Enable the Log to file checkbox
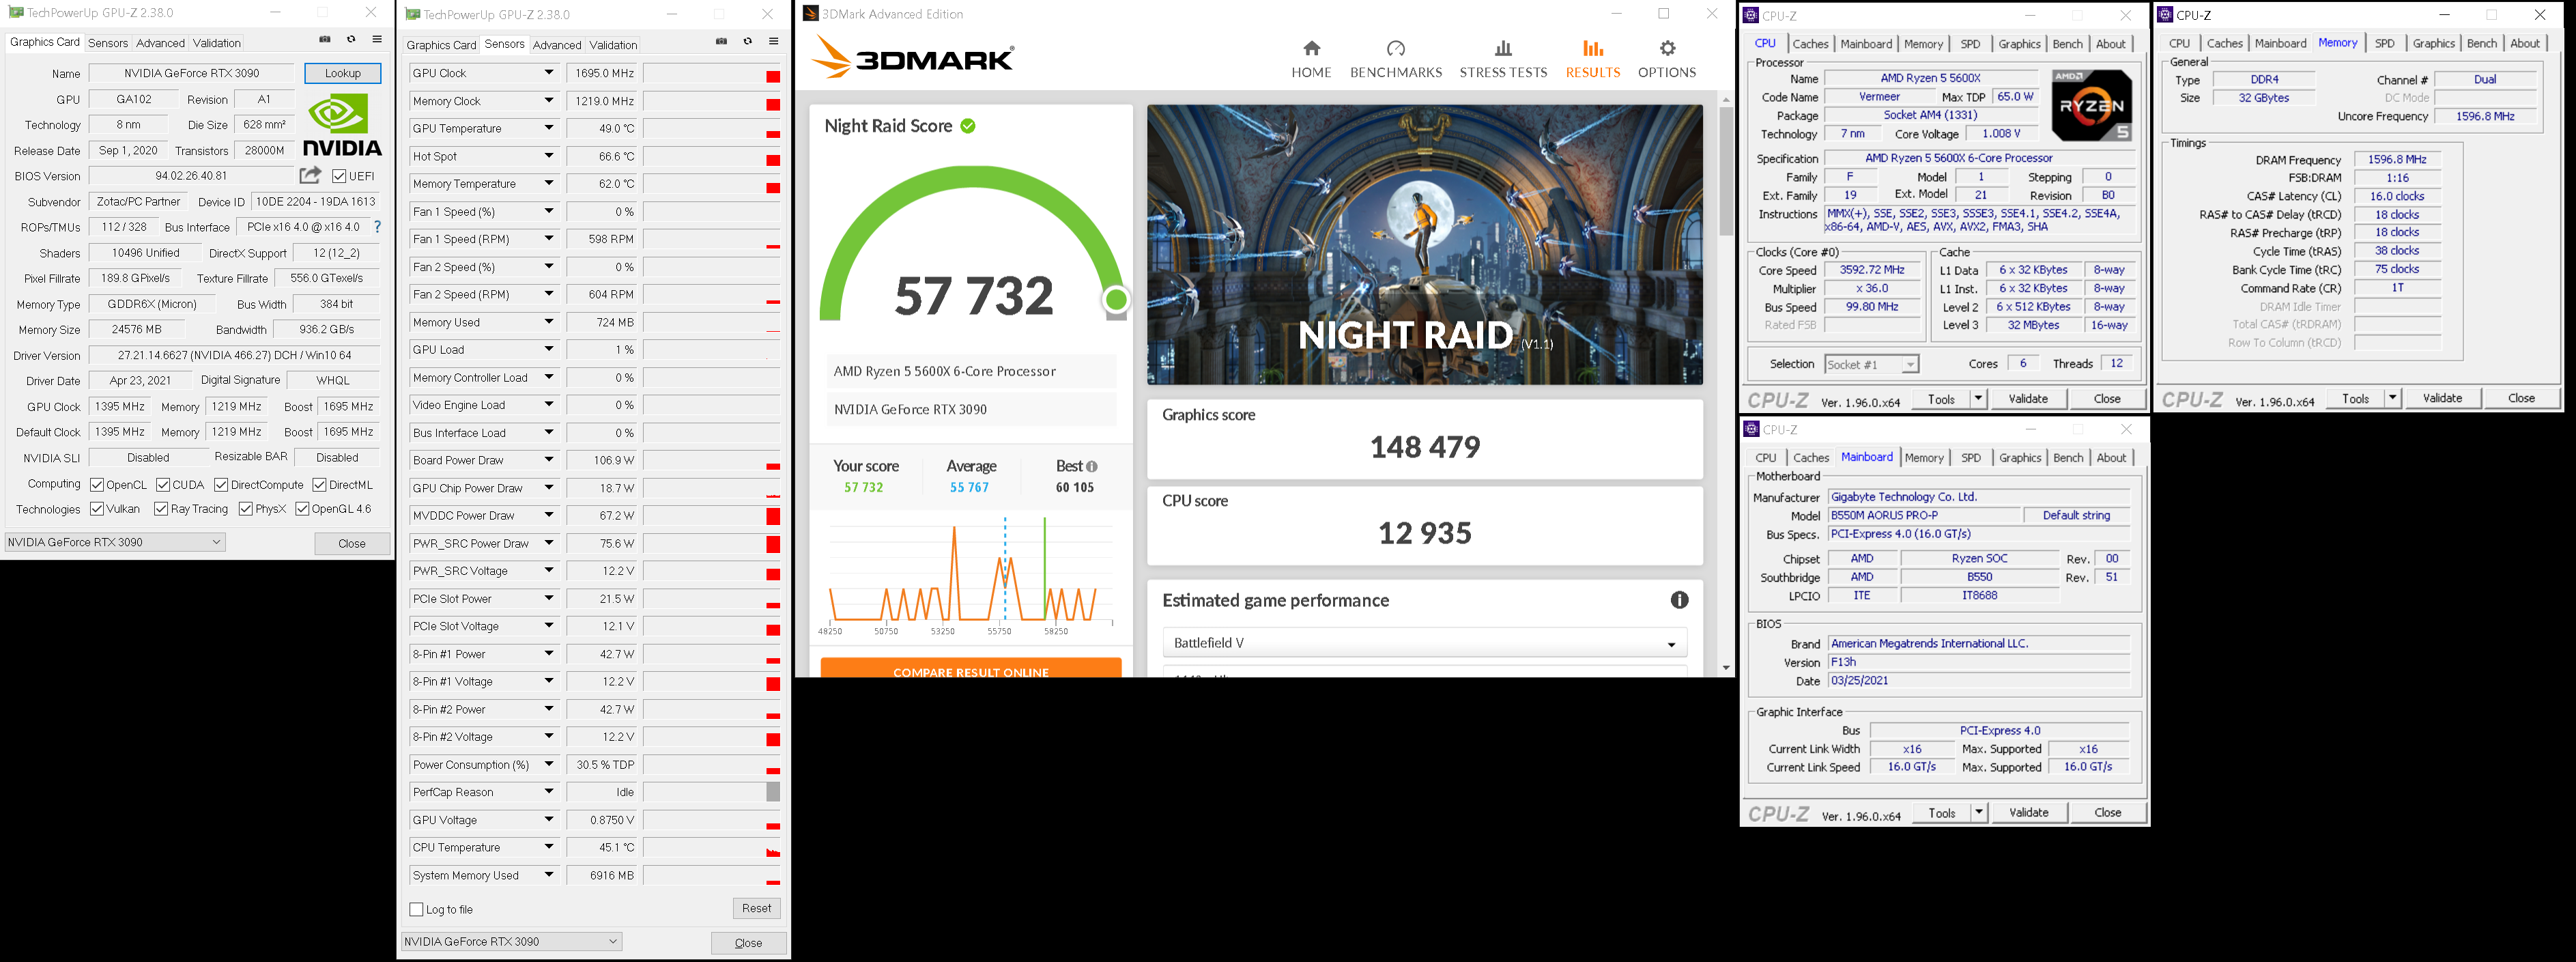This screenshot has height=962, width=2576. pos(417,910)
